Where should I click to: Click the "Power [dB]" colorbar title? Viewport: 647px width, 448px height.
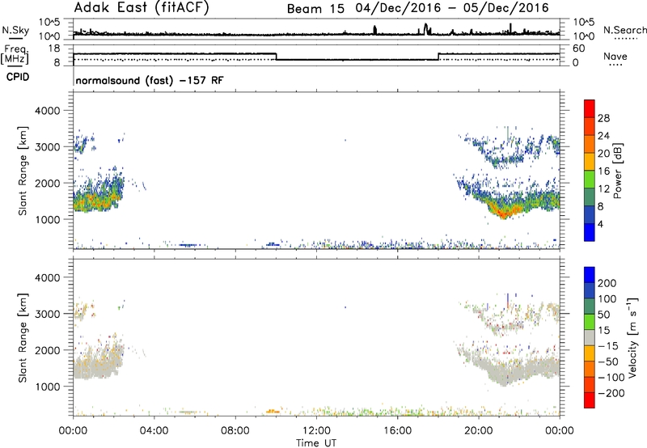pos(617,171)
